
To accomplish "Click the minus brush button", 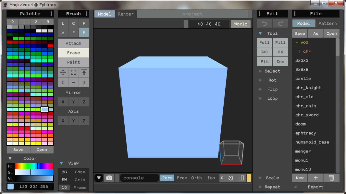I will tap(73, 82).
